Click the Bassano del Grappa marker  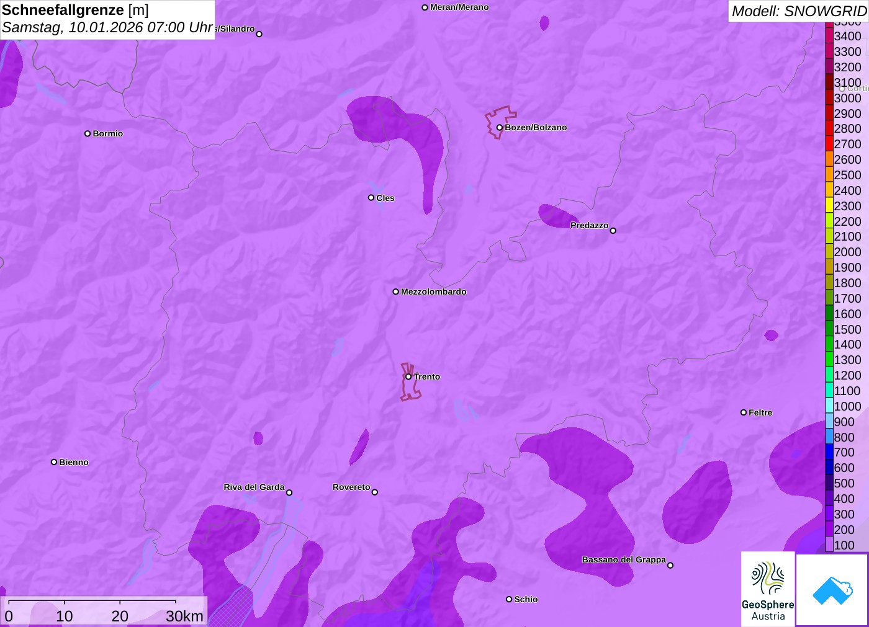coord(670,565)
